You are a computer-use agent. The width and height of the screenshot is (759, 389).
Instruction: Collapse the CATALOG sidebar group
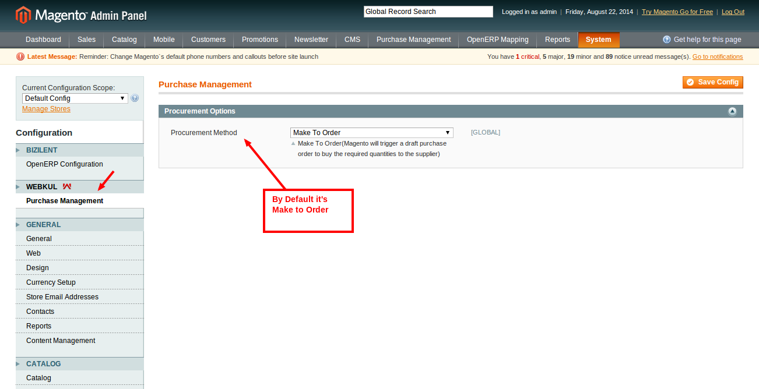click(79, 364)
